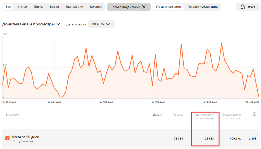Sort by the Показы column header
Viewport: 261px width, 149px height.
178,115
